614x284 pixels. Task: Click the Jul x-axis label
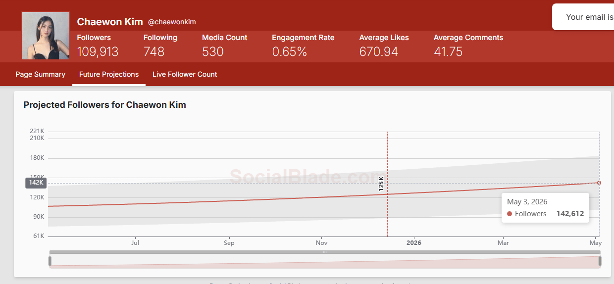pos(135,243)
